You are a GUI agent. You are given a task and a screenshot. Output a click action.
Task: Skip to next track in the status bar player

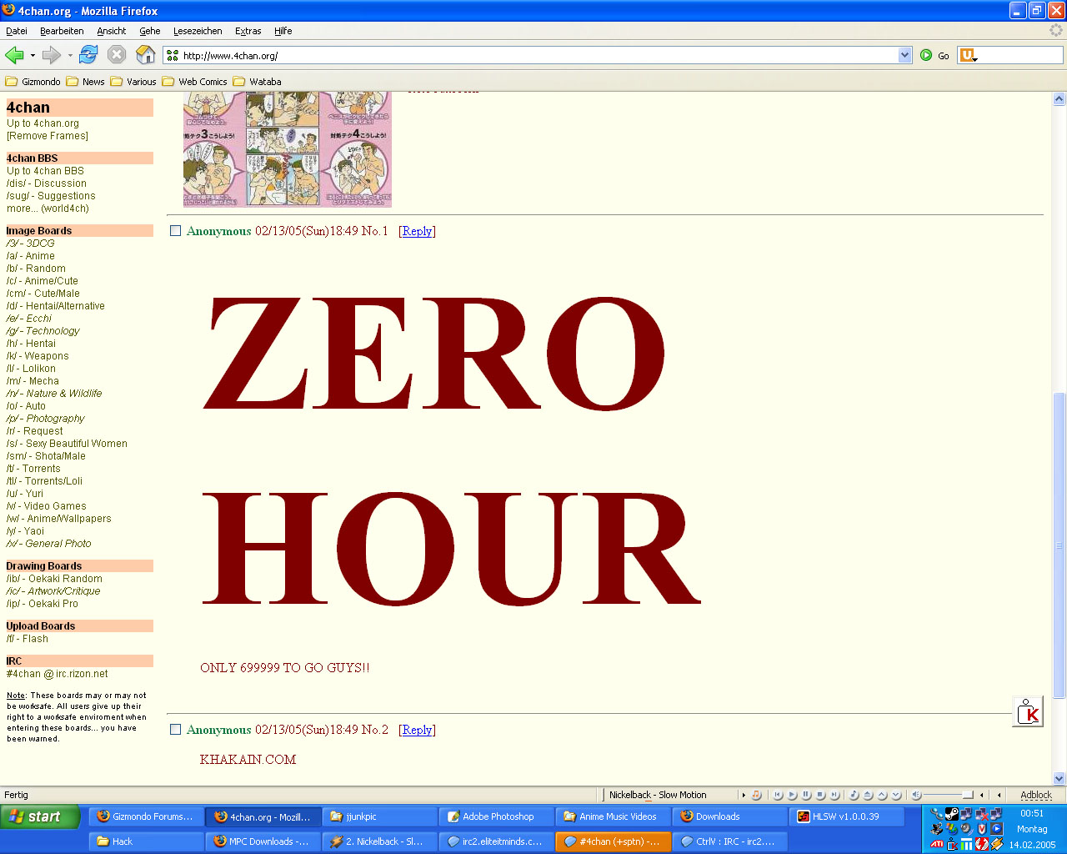click(834, 795)
